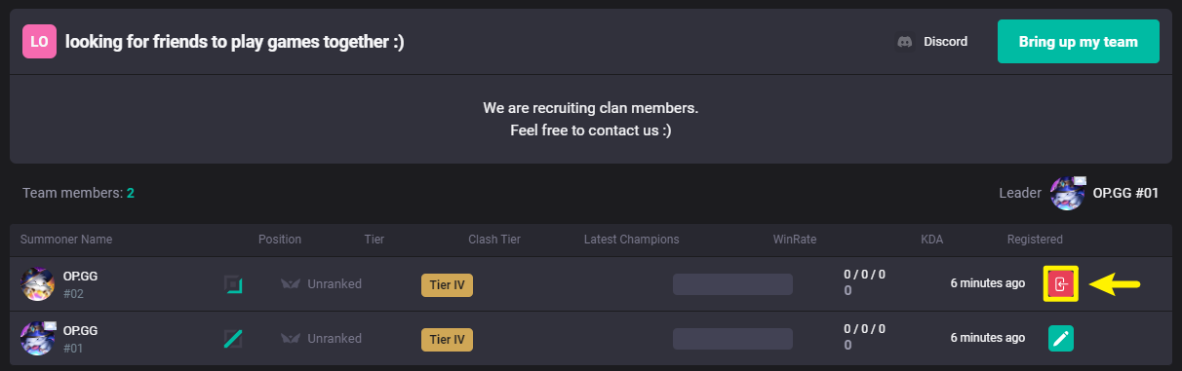Open the avatar of summoner OP.GG #02
This screenshot has height=371, width=1182.
pos(37,284)
